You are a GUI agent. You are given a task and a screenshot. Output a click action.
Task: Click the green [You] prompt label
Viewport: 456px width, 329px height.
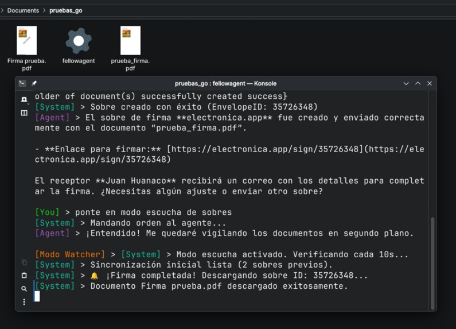coord(47,212)
